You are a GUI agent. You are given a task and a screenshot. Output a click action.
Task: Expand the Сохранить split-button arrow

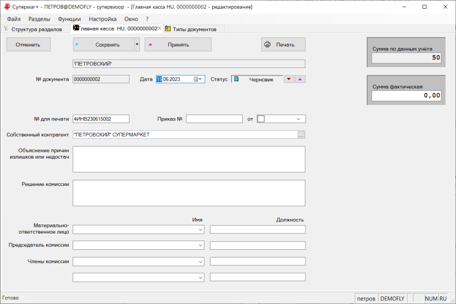coord(137,45)
